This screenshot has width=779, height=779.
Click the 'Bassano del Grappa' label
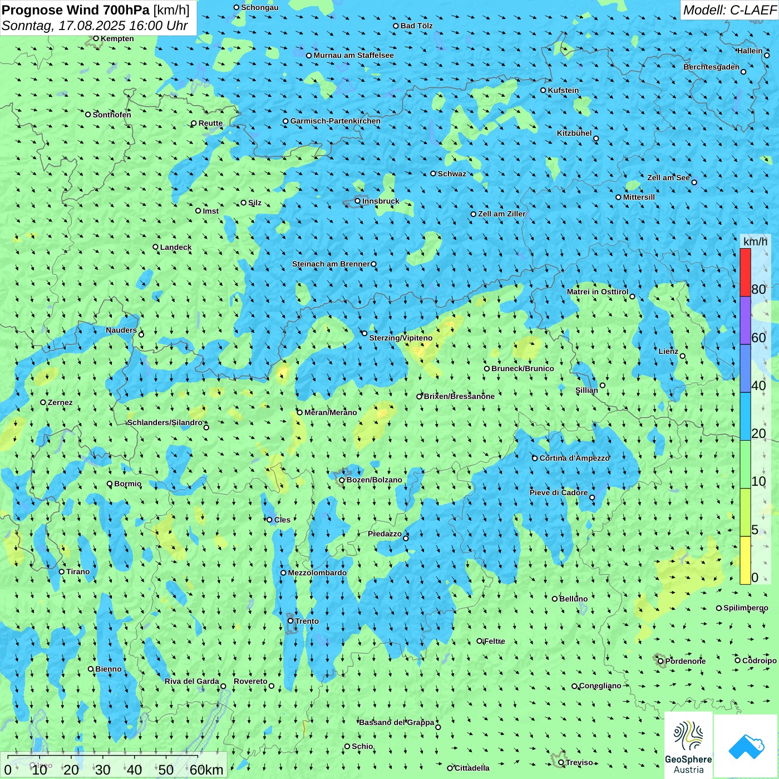tap(397, 722)
